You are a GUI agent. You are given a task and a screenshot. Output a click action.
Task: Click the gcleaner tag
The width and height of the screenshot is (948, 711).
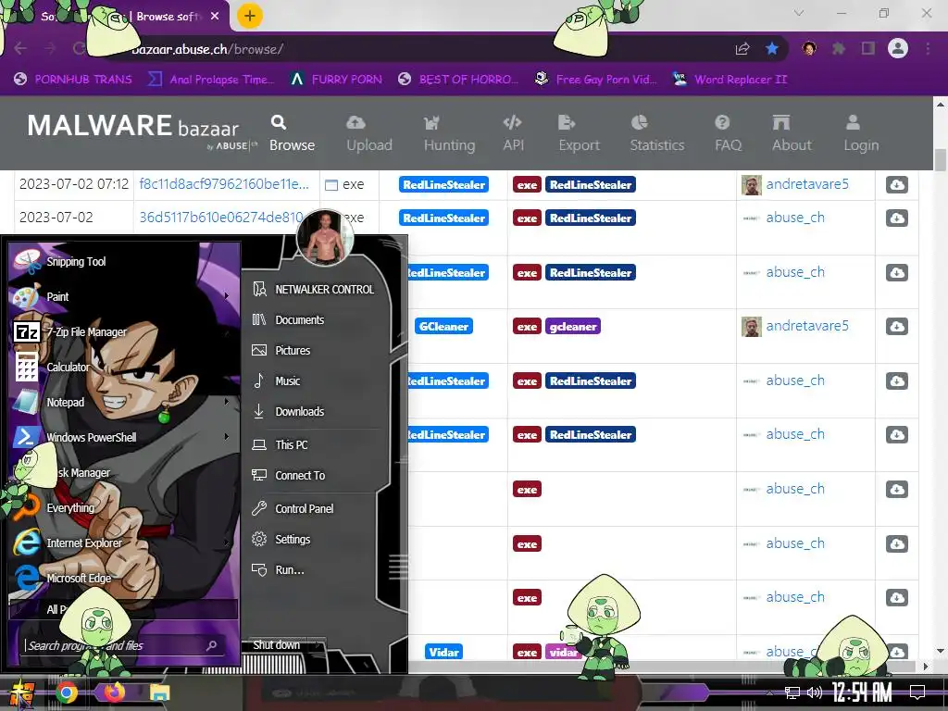(572, 327)
